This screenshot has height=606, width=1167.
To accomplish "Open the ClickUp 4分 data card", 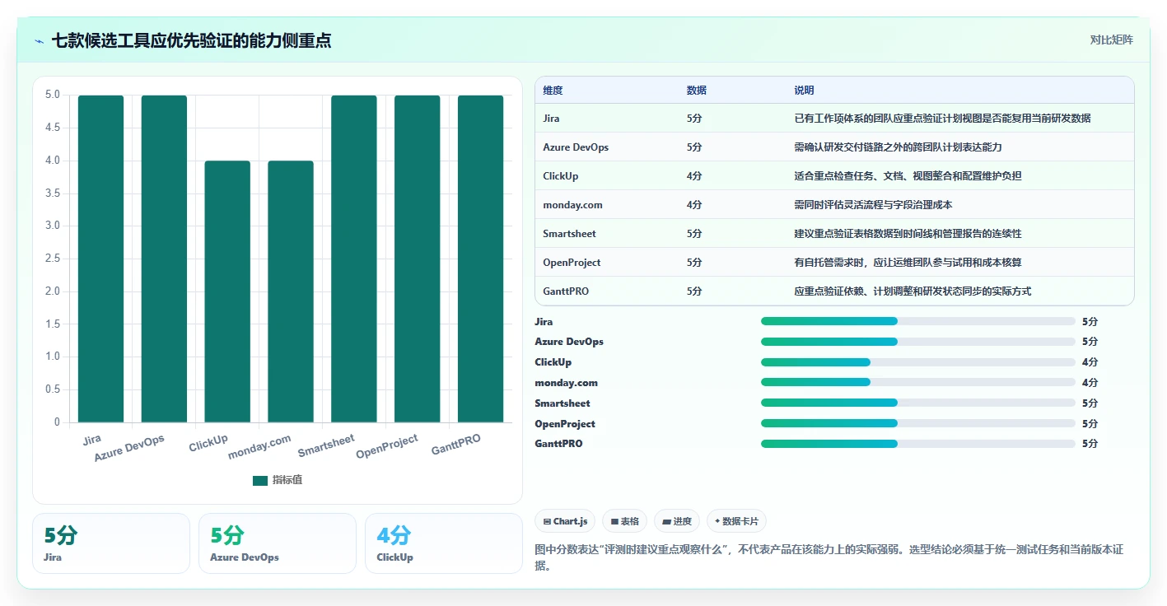I will point(444,543).
